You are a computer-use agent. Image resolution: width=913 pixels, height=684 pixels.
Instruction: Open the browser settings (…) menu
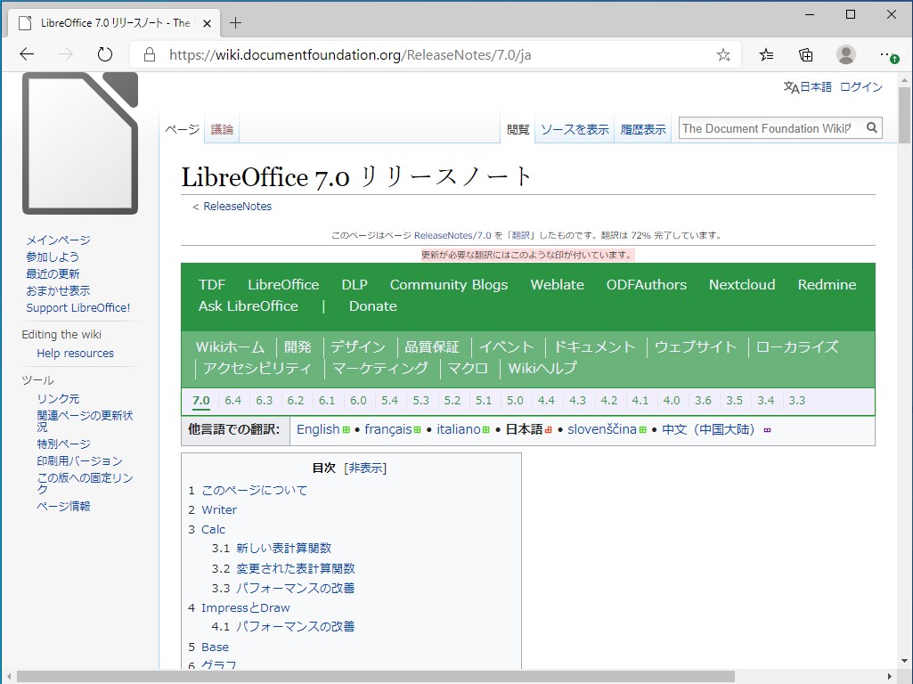(x=885, y=54)
